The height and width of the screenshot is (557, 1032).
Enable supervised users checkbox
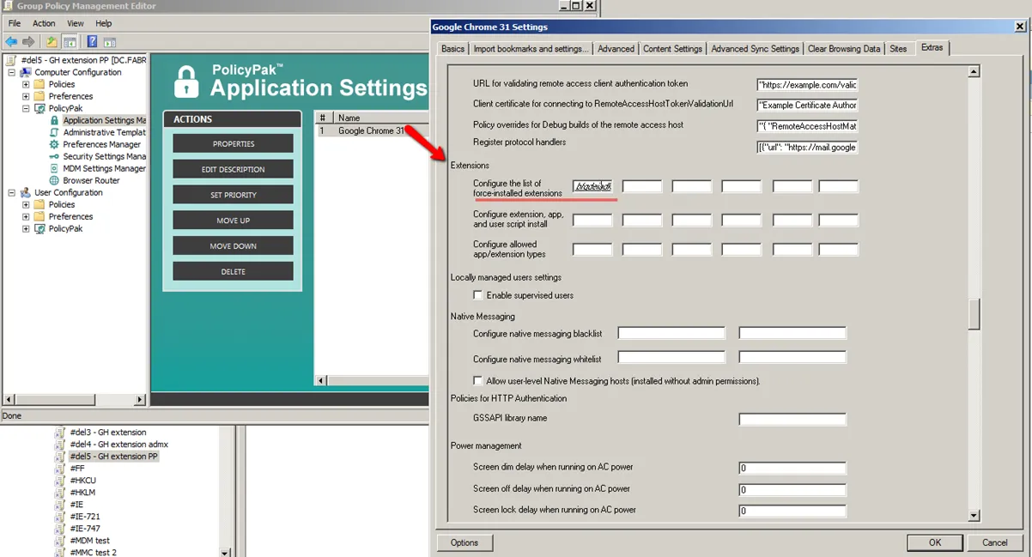point(478,295)
